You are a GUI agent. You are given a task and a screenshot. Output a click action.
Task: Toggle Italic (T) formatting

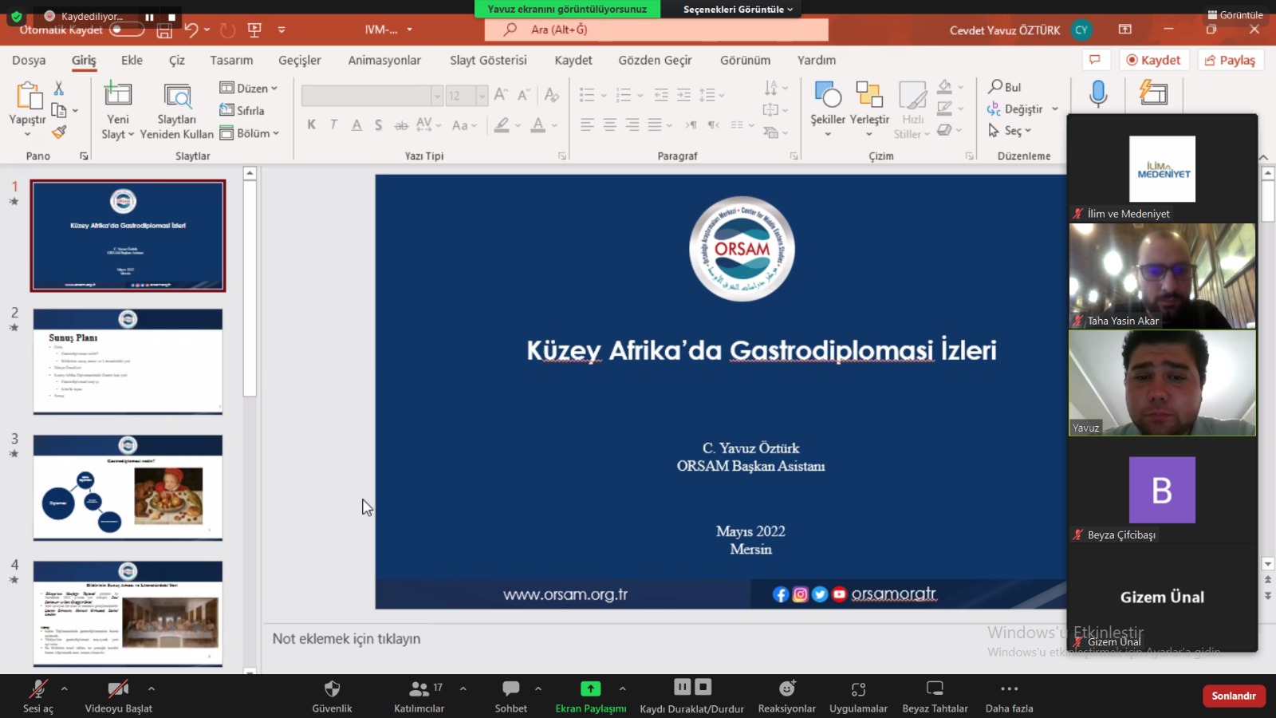click(333, 124)
